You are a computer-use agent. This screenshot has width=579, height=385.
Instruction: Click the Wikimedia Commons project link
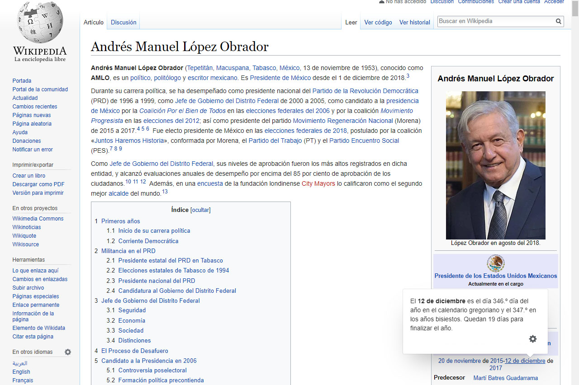38,219
